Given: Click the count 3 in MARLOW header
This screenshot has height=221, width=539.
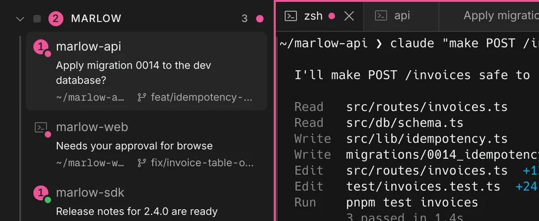Looking at the screenshot, I should pyautogui.click(x=244, y=18).
